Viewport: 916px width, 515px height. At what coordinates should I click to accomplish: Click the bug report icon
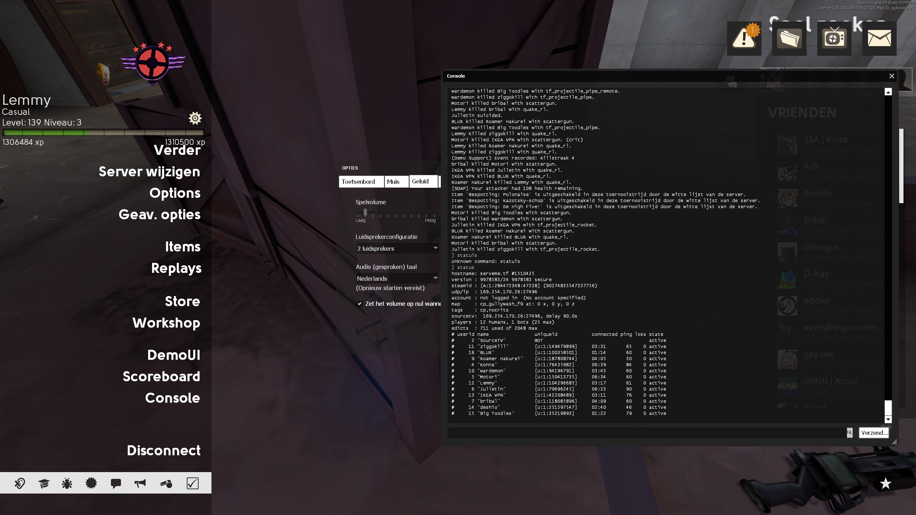(67, 484)
